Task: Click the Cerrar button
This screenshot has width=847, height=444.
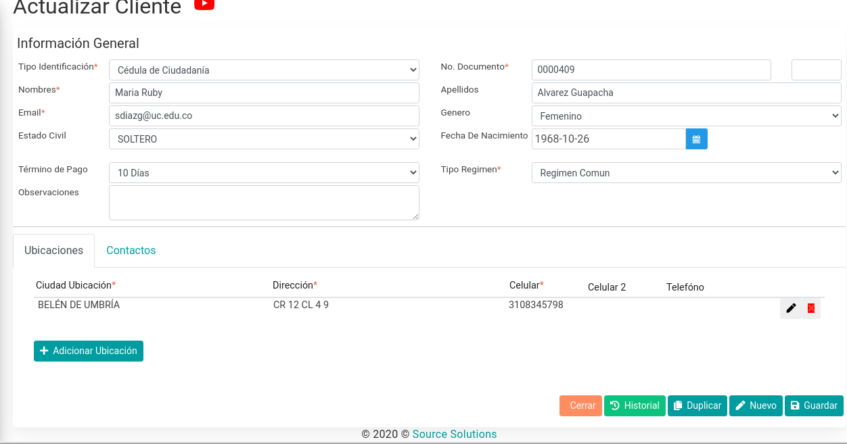Action: point(580,405)
